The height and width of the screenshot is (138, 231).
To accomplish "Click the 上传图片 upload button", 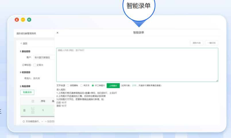I will [113, 85].
